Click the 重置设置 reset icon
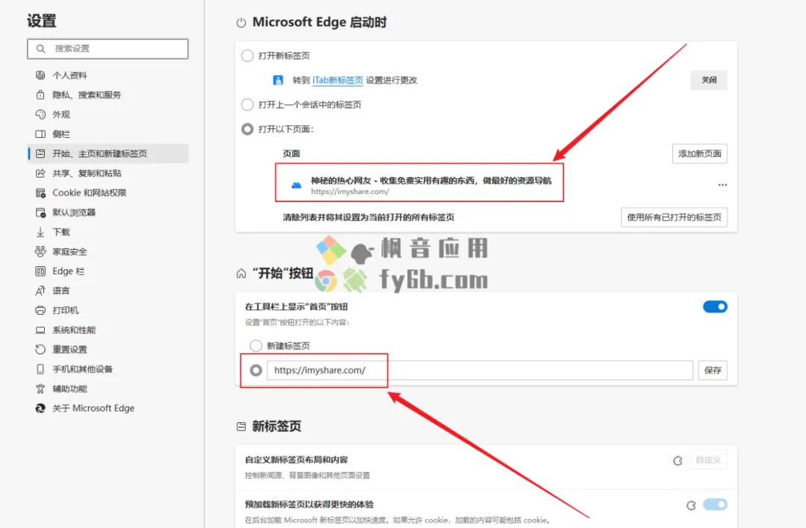Image resolution: width=806 pixels, height=528 pixels. tap(40, 349)
